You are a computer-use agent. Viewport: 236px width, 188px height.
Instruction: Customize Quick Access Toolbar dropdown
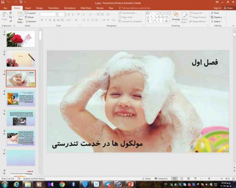(25, 2)
